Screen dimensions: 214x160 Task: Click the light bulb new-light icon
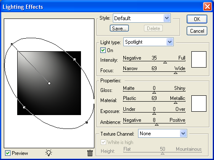point(49,153)
